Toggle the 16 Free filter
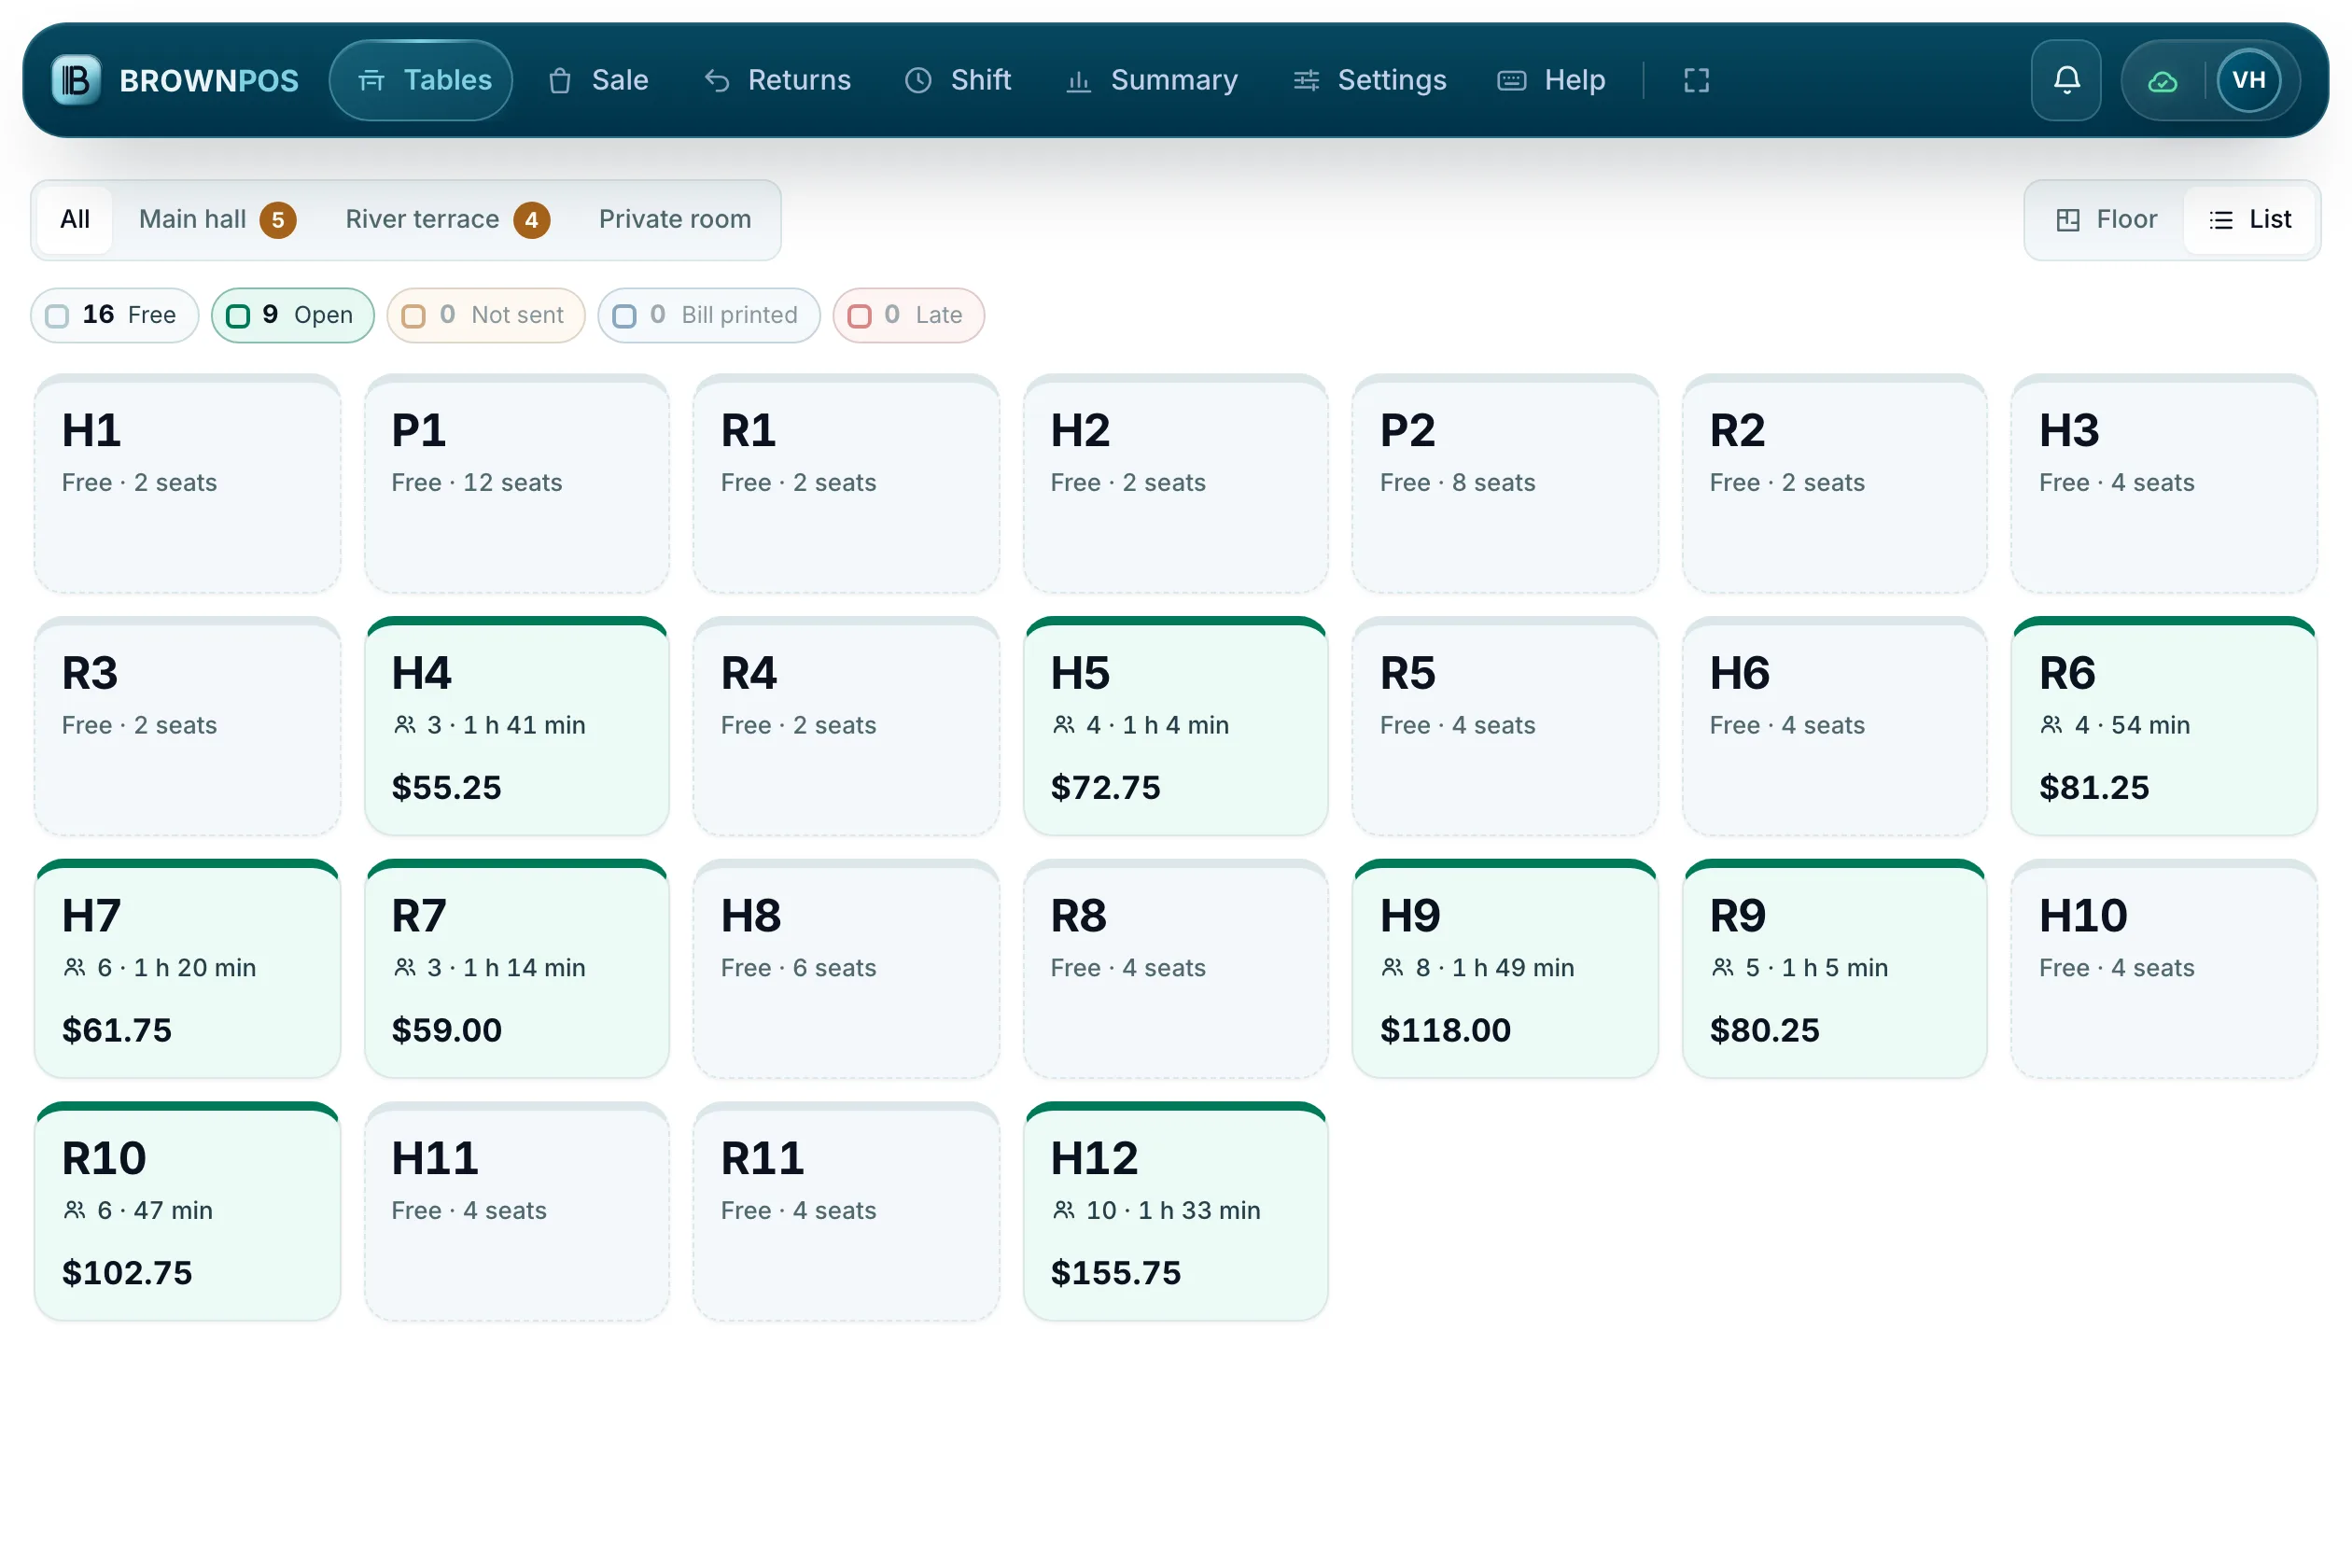The height and width of the screenshot is (1568, 2352). point(114,315)
